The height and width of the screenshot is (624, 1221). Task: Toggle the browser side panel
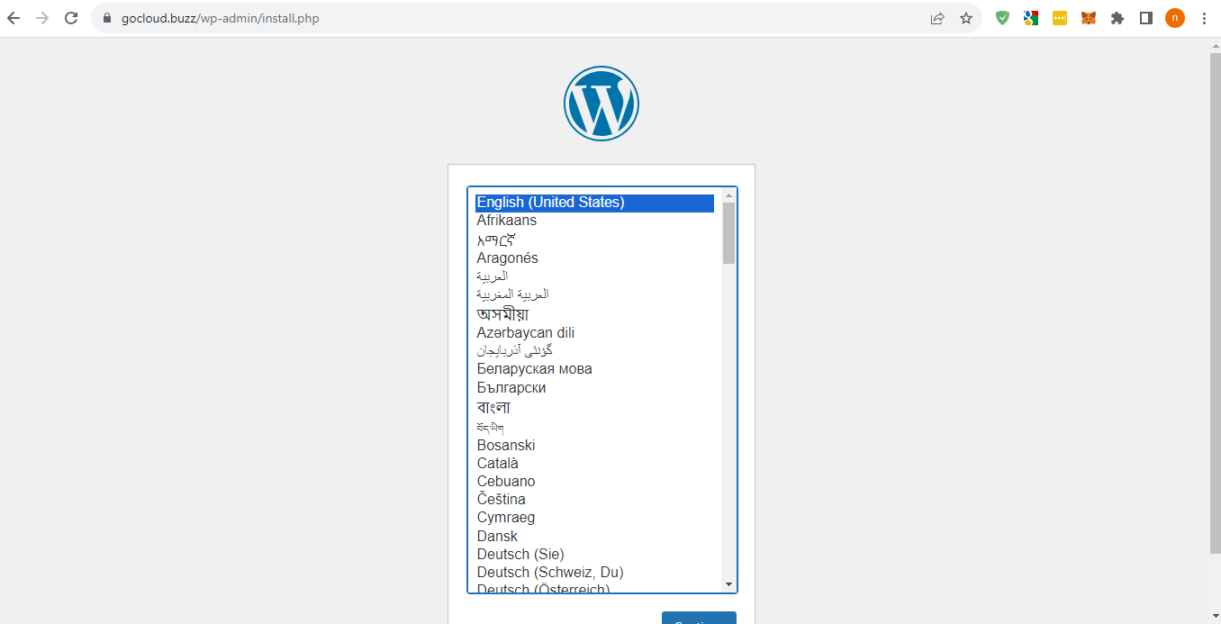[1146, 18]
